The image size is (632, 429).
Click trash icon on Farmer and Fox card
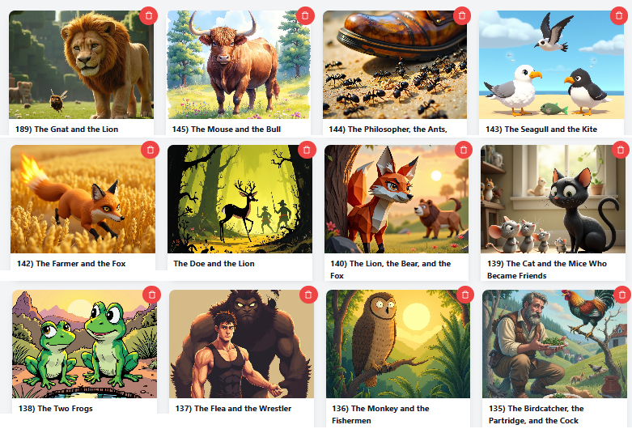click(x=150, y=150)
